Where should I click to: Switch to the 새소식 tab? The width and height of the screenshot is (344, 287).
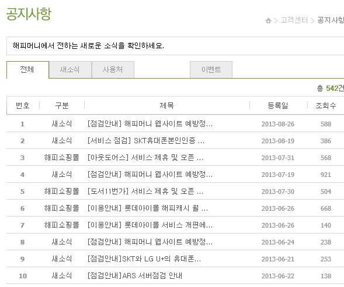click(70, 69)
